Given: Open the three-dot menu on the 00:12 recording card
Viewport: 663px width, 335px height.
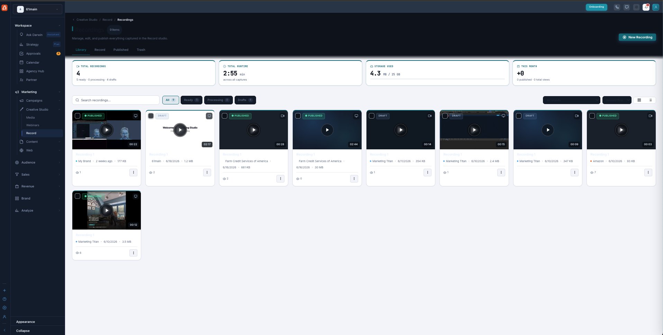Looking at the screenshot, I should (x=134, y=253).
